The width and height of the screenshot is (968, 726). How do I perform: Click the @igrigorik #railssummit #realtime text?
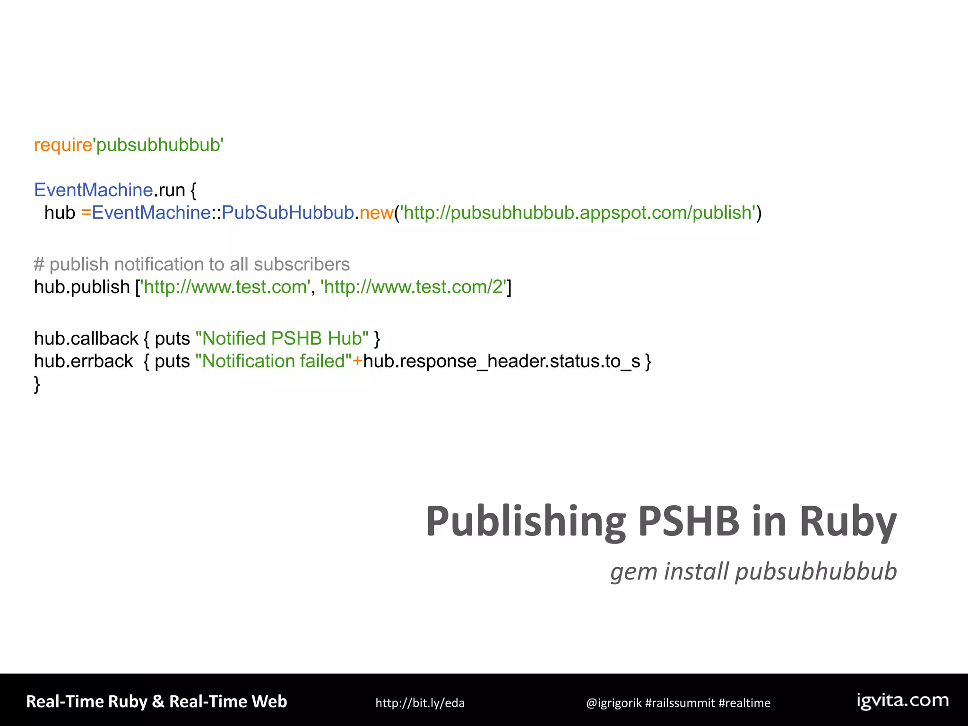[x=678, y=703]
